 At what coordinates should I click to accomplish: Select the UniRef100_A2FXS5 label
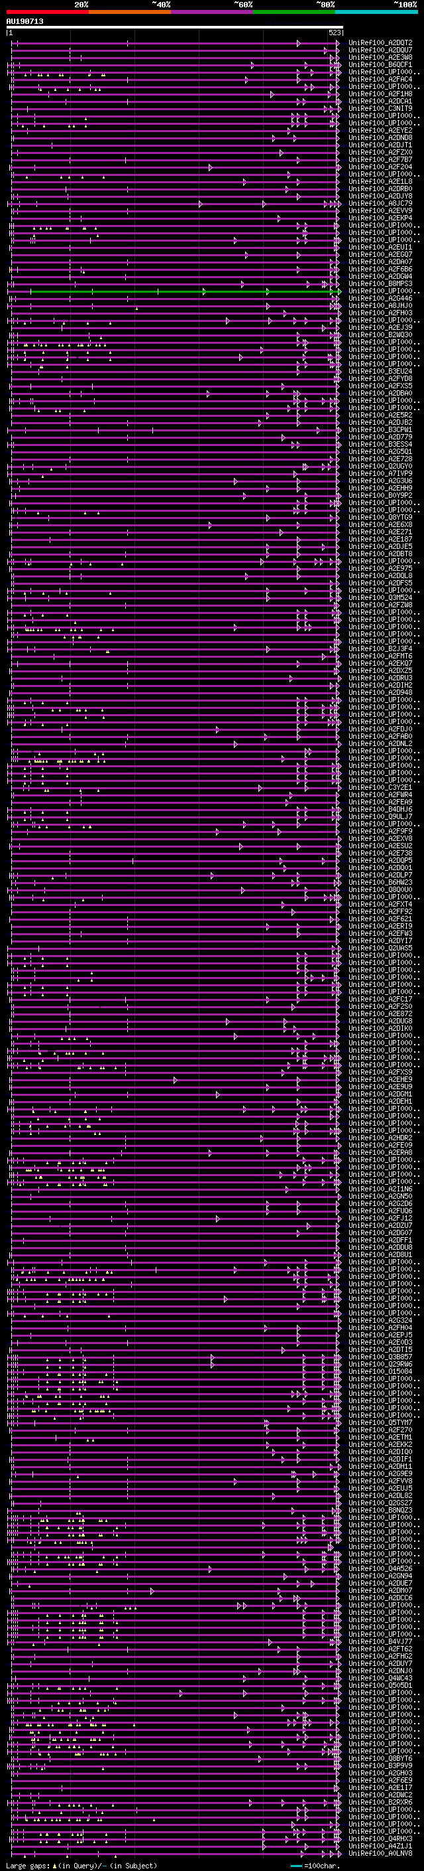(380, 386)
